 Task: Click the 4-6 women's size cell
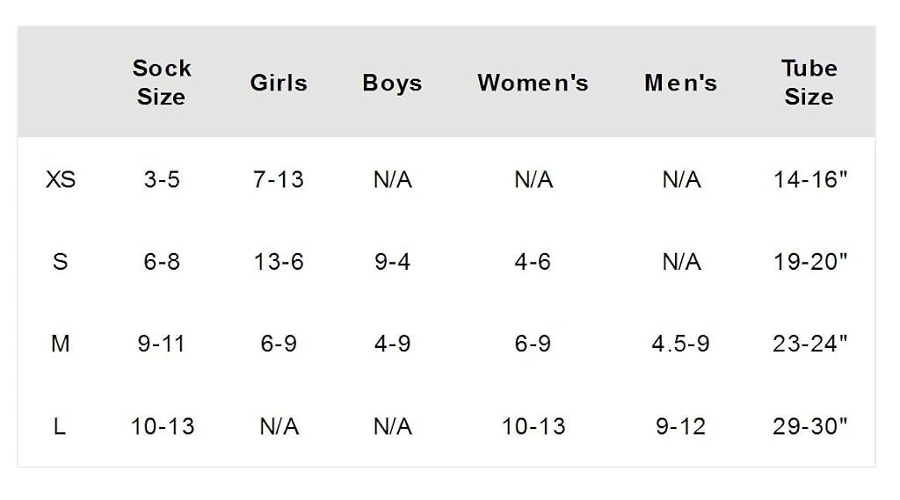533,262
